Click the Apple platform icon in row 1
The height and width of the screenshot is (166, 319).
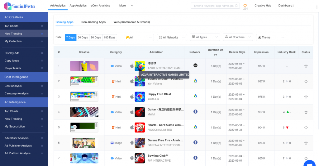tap(132, 66)
